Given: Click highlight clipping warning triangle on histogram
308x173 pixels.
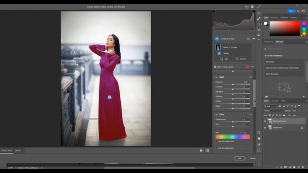Looking at the screenshot, I should point(254,12).
